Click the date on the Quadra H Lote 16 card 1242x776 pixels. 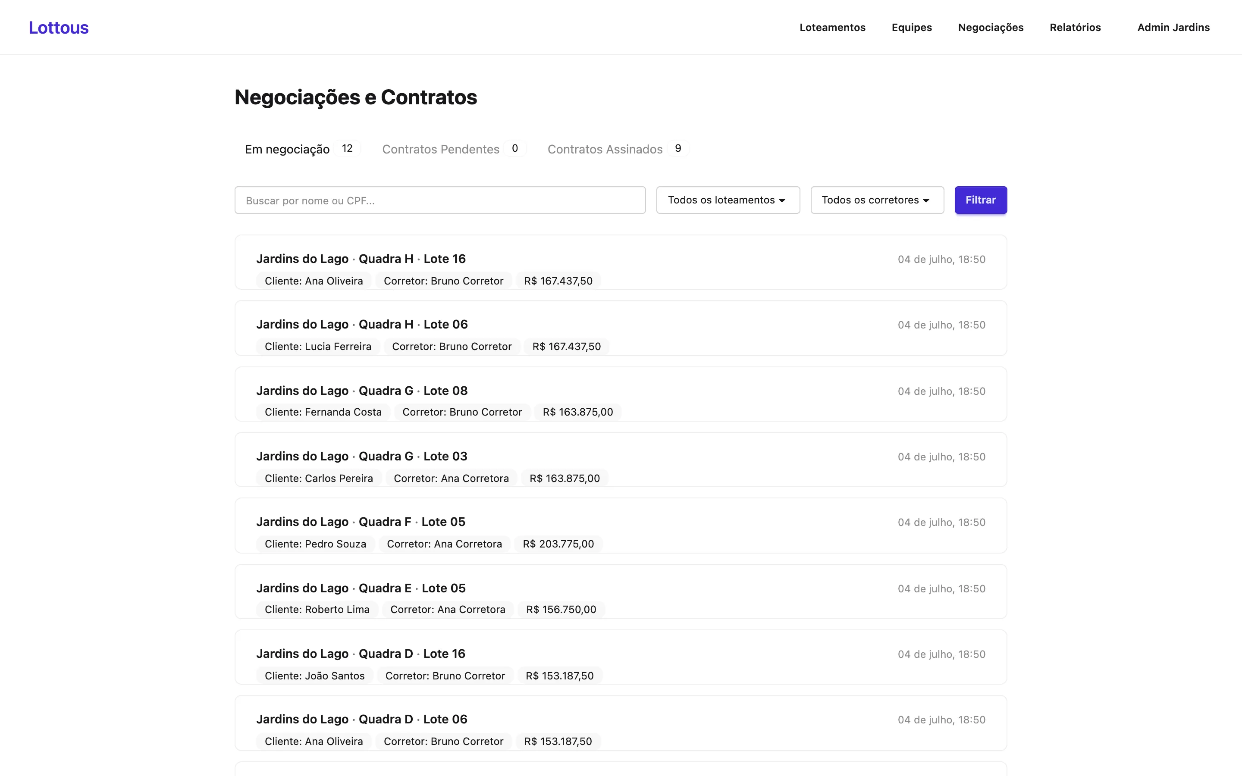[941, 260]
